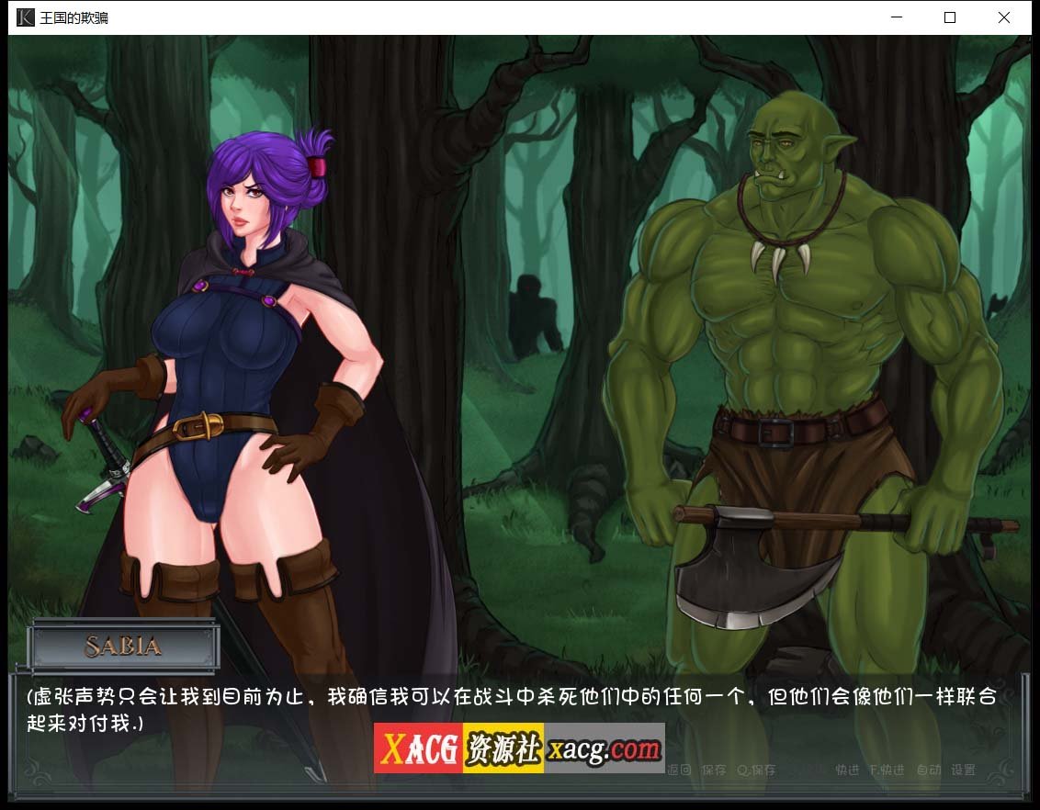The width and height of the screenshot is (1040, 810).
Task: Maximize the game window
Action: click(x=950, y=17)
